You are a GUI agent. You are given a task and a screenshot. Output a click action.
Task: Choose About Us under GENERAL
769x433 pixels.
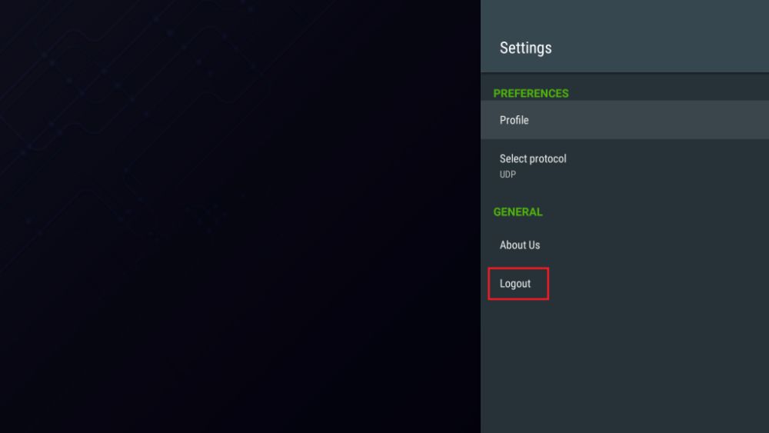pyautogui.click(x=520, y=245)
